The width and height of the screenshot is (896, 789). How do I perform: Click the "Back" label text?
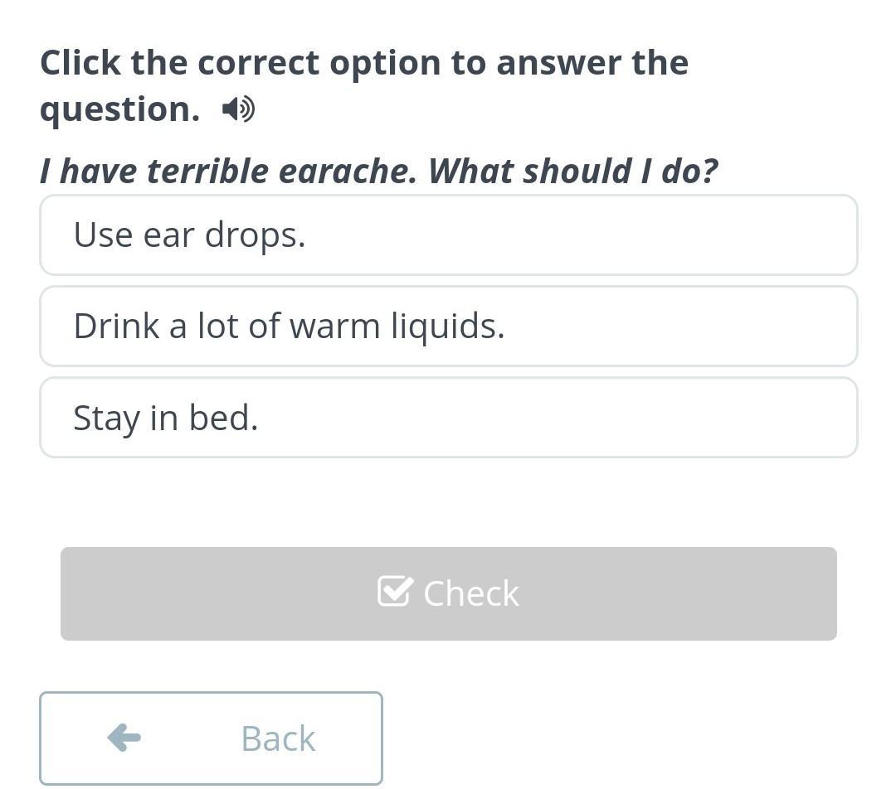(x=278, y=738)
